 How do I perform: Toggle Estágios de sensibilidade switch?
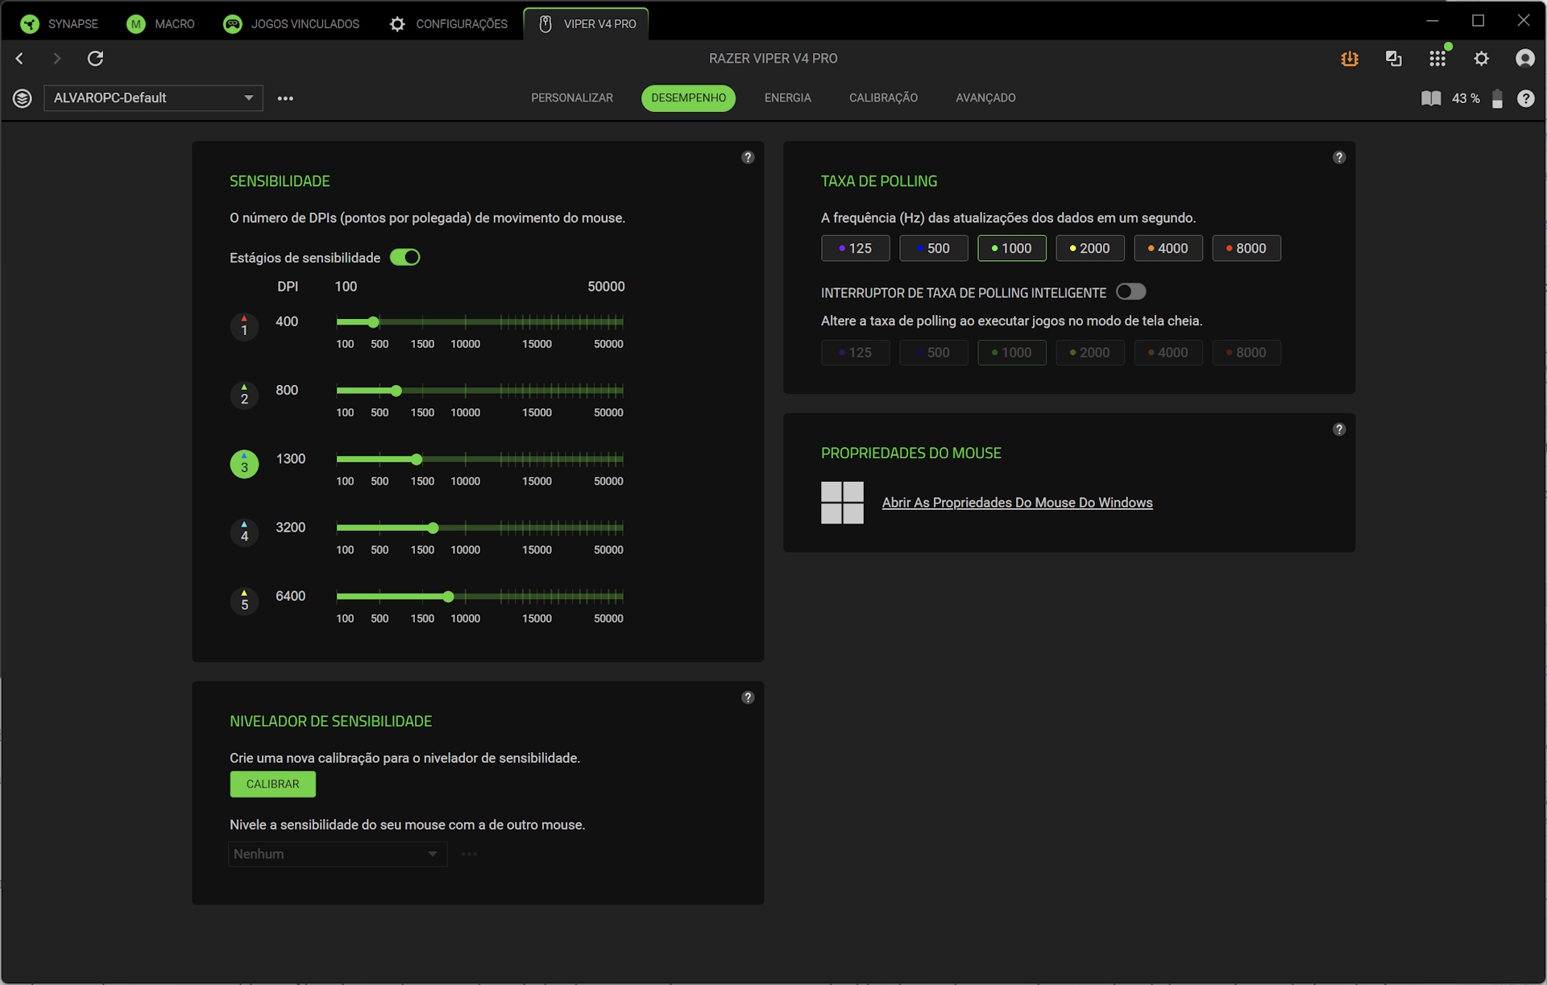click(405, 257)
